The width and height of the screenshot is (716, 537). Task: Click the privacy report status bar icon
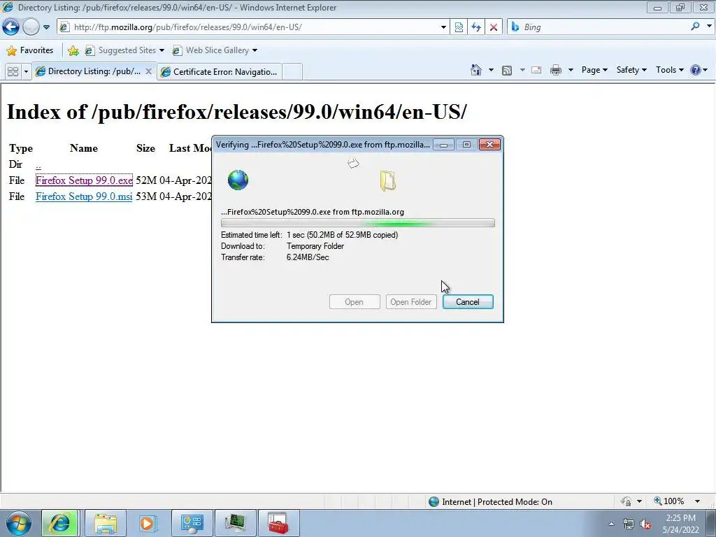626,501
